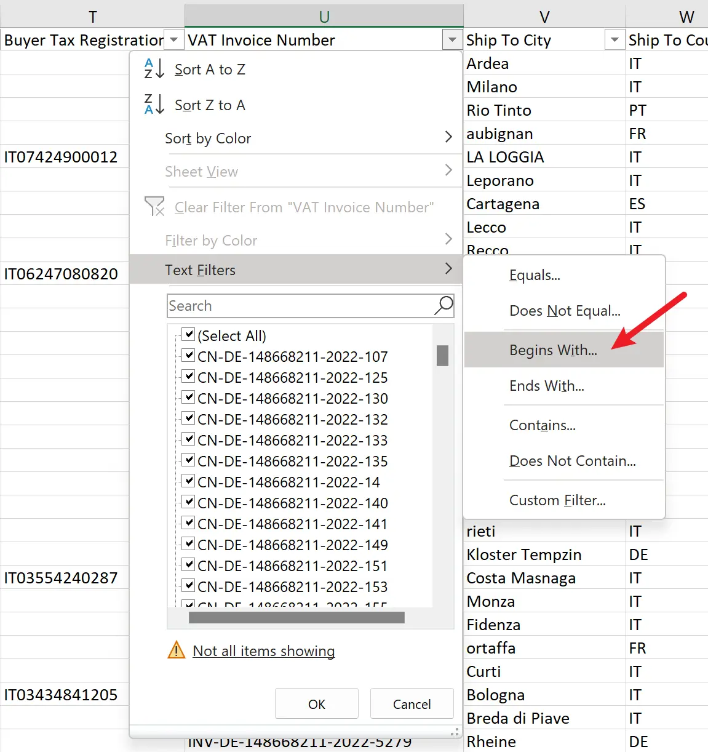Screen dimensions: 708x752
Task: Click the Clear Filter funnel icon
Action: coord(154,207)
